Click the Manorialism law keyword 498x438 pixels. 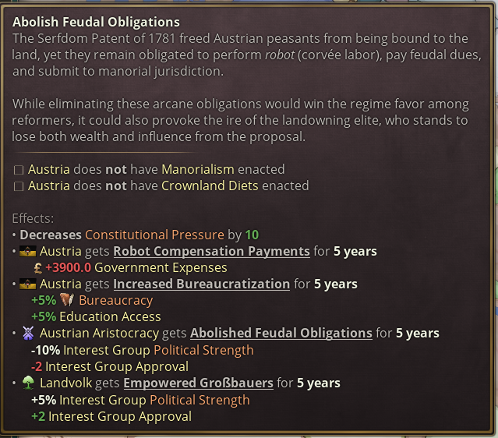[198, 170]
